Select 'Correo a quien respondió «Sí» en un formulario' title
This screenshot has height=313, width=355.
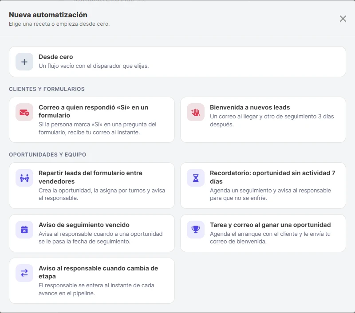tap(93, 111)
